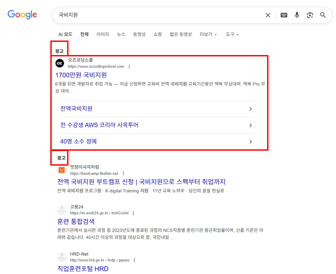This screenshot has width=336, height=274.
Task: Switch to the 짧은 동영상 tab
Action: pos(181,34)
